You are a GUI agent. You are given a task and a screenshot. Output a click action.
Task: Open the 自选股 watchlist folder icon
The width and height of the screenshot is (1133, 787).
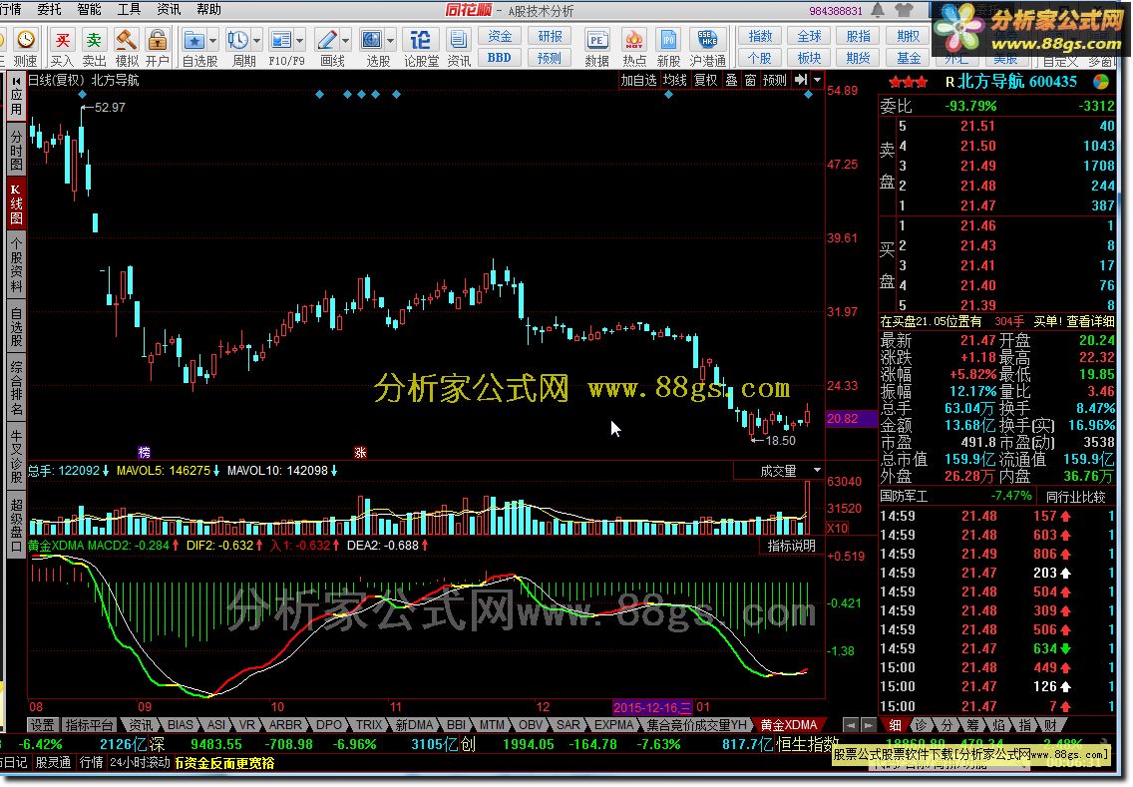click(x=192, y=40)
